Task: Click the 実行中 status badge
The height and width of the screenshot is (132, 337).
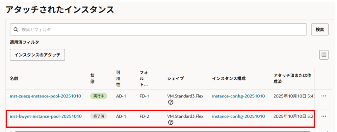Action: pos(99,96)
